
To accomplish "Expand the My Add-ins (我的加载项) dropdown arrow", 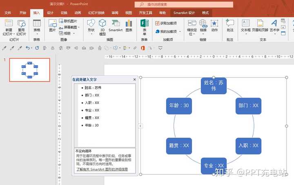I will pos(180,31).
